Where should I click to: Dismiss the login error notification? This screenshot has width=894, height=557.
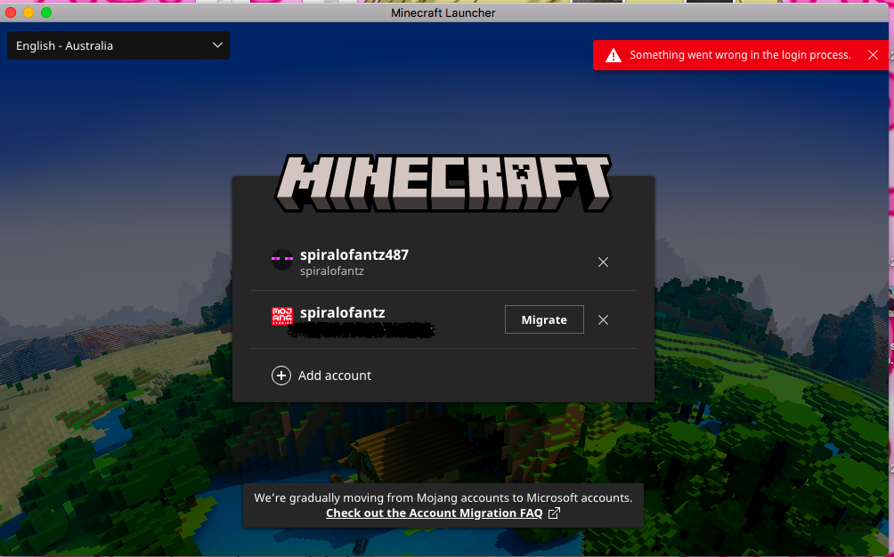(x=873, y=54)
